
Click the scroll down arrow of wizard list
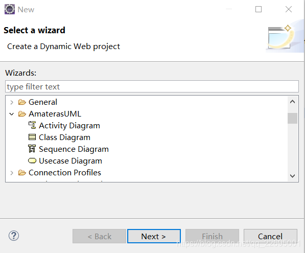tap(292, 176)
